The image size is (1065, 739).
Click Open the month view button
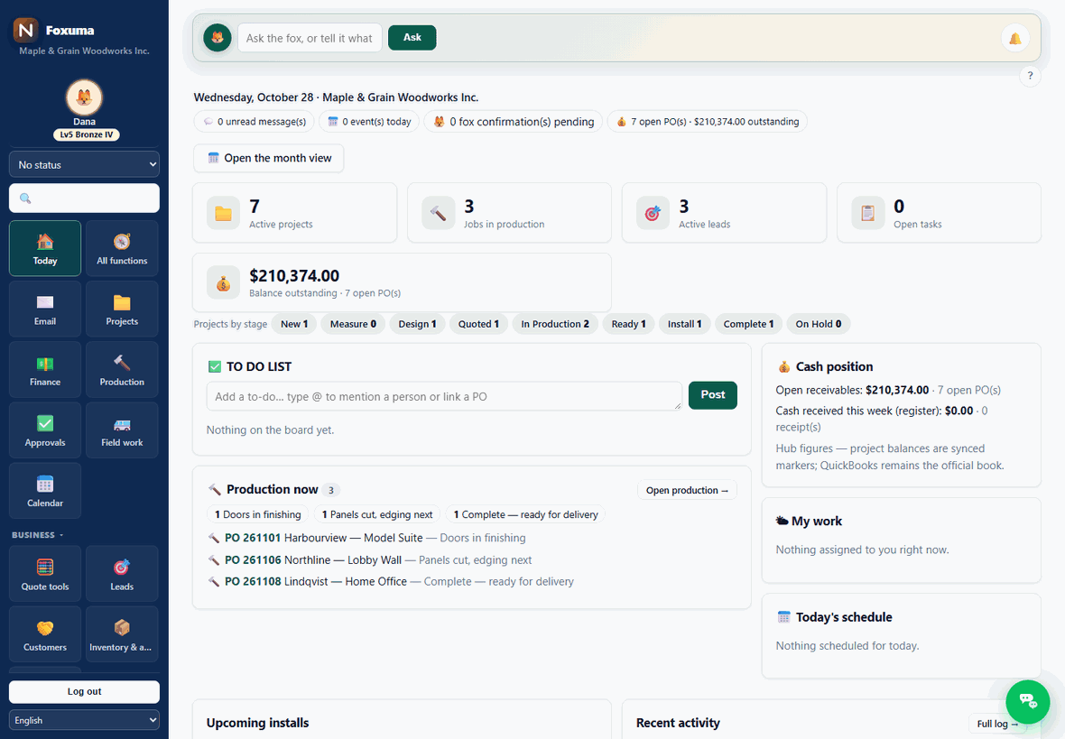click(x=268, y=158)
